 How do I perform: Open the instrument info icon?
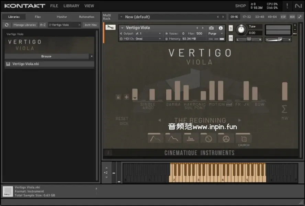coord(221,28)
